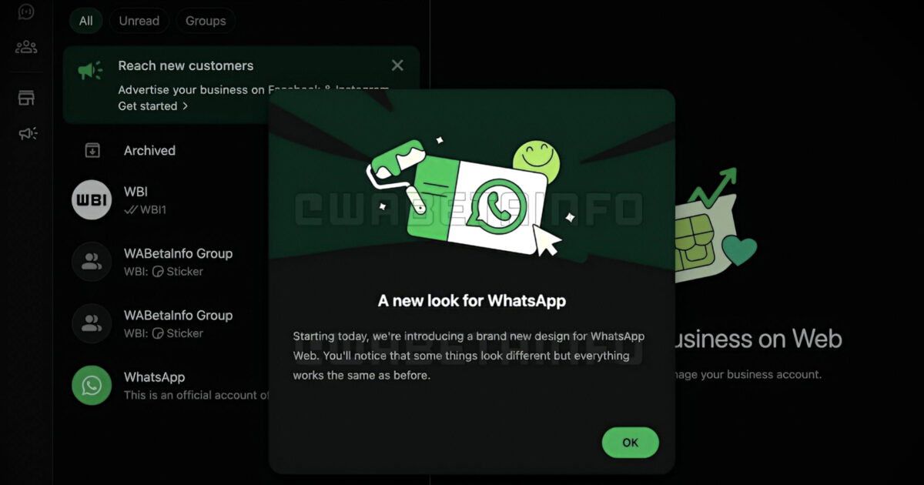Confirm the new look dialog with OK
The image size is (924, 485).
click(630, 443)
